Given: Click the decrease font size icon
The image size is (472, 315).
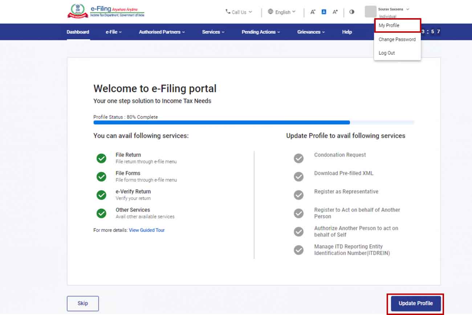Looking at the screenshot, I should click(x=313, y=12).
